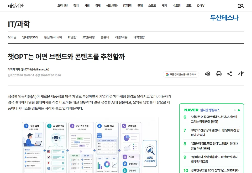Open the 수도권 section
The width and height of the screenshot is (252, 173).
pos(177,6)
